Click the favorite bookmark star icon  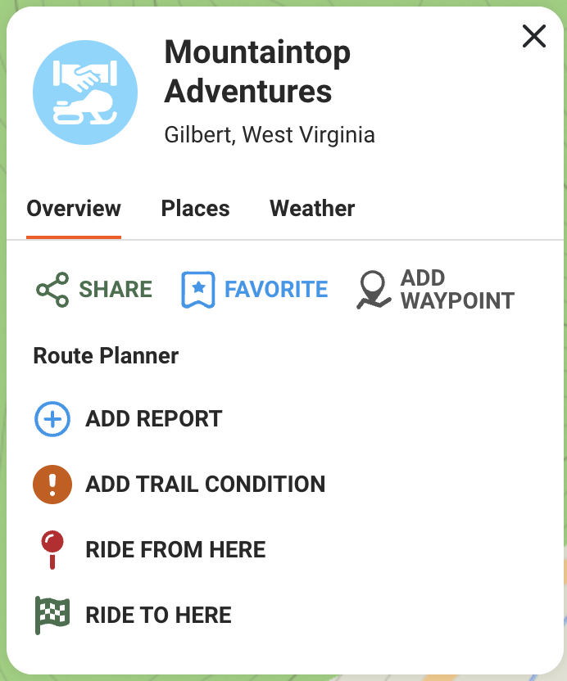197,290
